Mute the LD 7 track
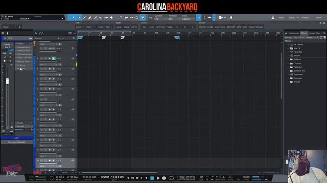 [x=41, y=100]
